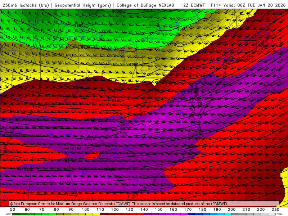Click the 'F114' forecast hour label
This screenshot has height=216, width=288.
pyautogui.click(x=216, y=5)
